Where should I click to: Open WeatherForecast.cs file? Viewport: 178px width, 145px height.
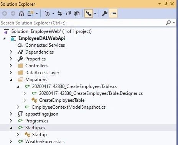(45, 142)
